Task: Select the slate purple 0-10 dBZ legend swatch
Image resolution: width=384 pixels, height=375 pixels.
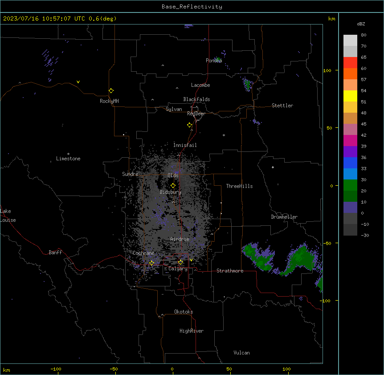Action: tap(350, 208)
